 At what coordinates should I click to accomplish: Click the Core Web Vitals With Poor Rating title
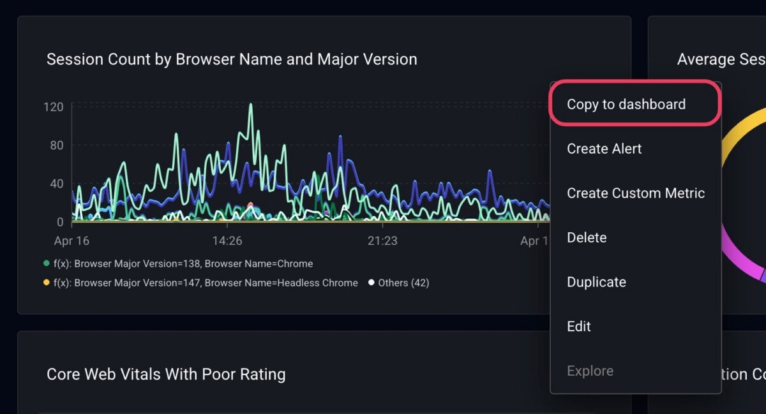[166, 374]
